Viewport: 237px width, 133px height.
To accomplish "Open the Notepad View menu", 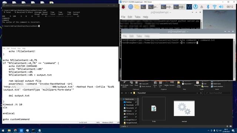I will (19, 48).
